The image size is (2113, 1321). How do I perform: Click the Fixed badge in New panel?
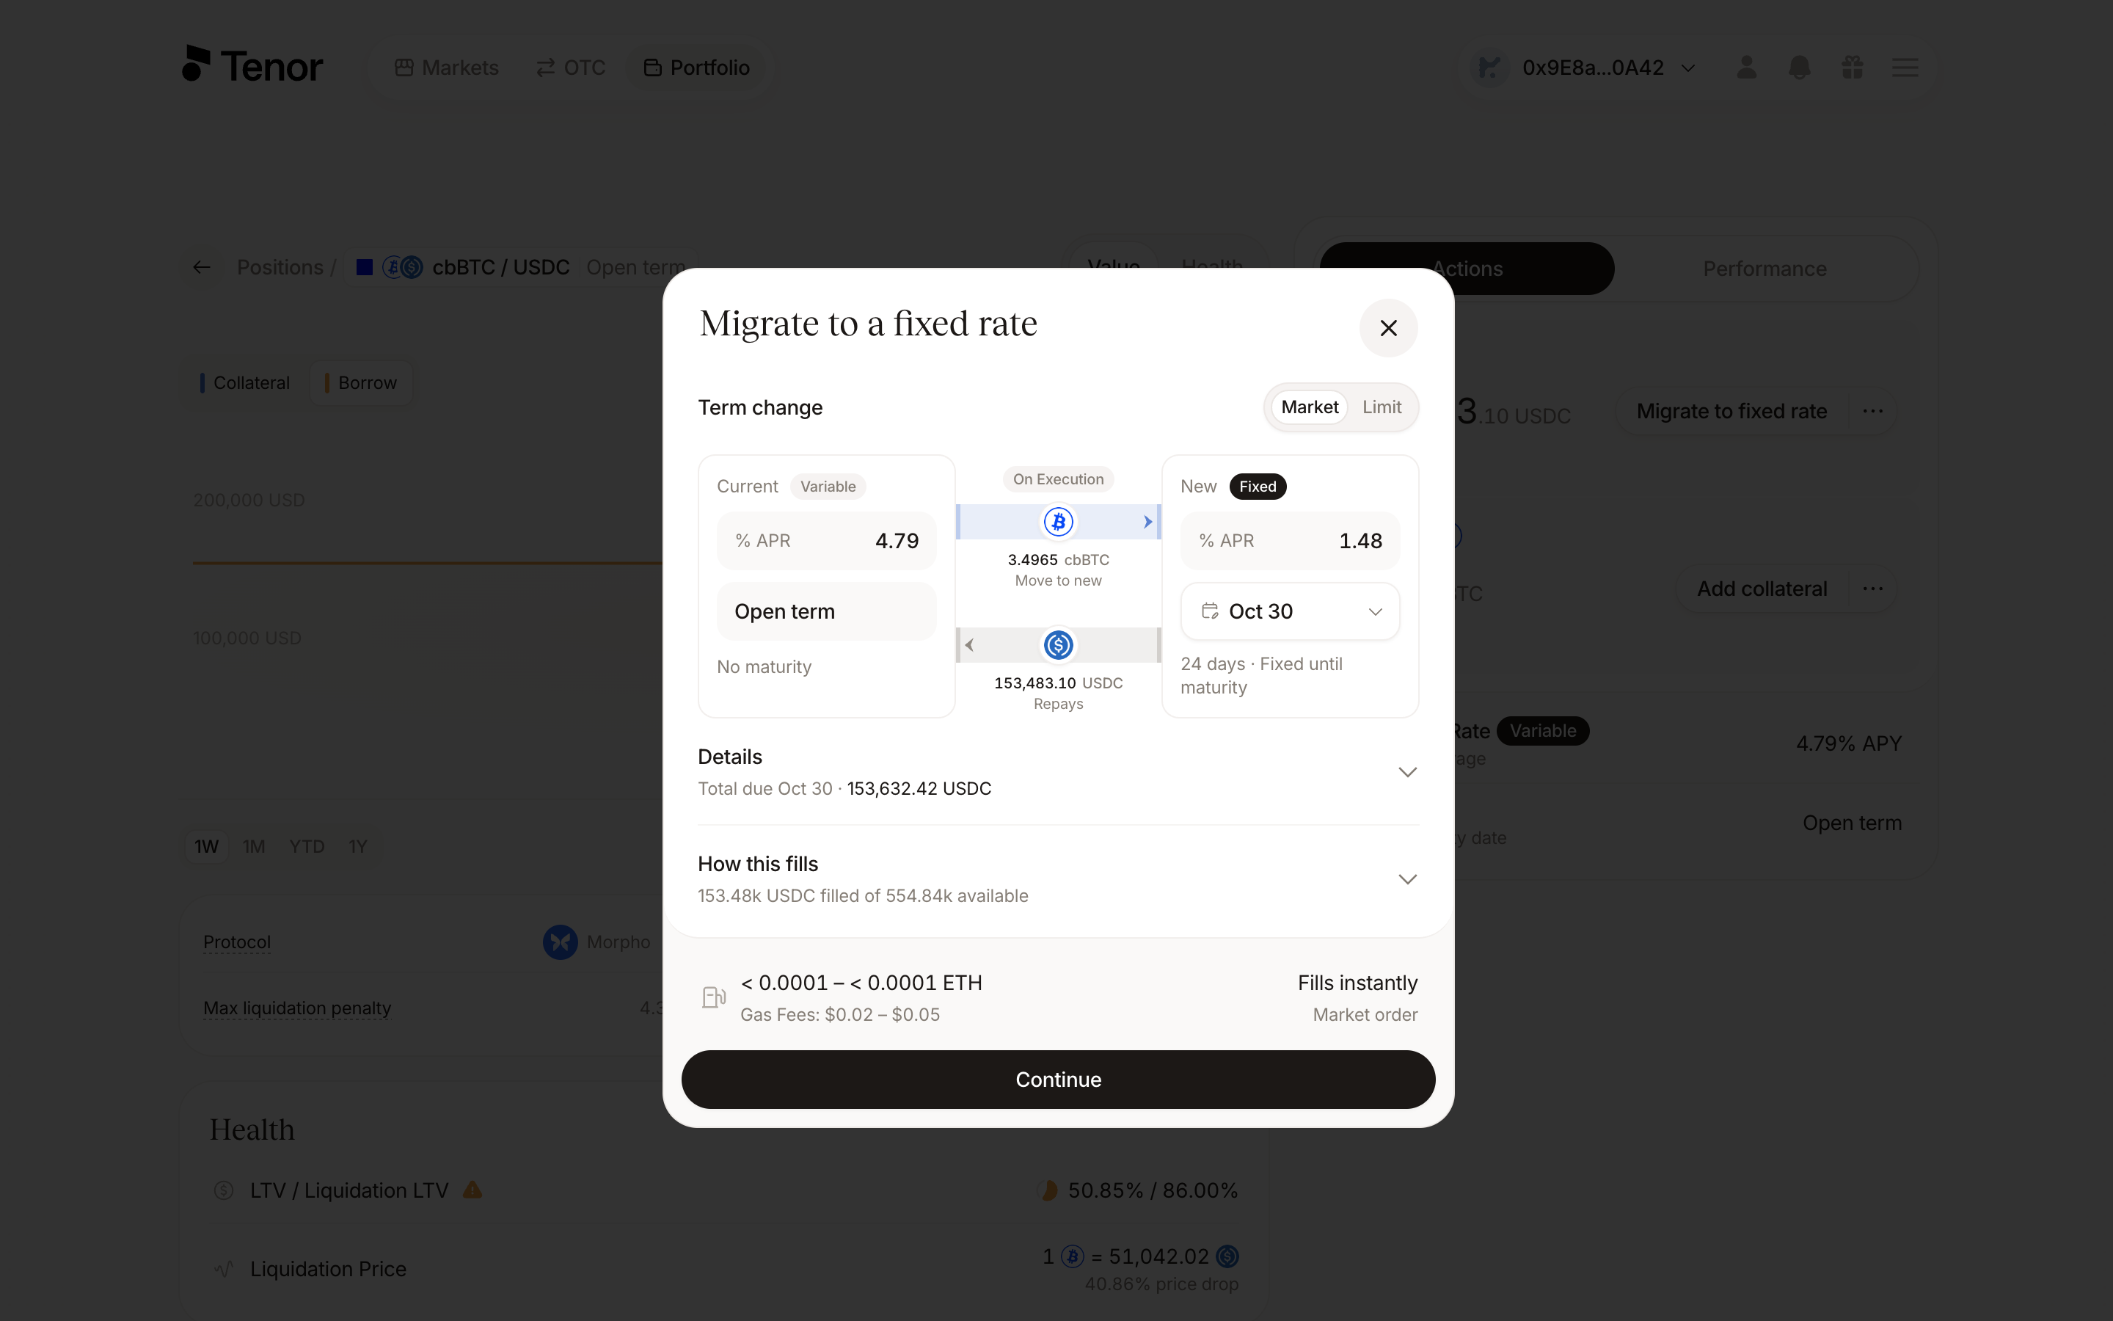point(1258,487)
